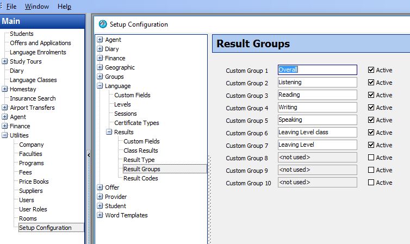Select Result Codes in the tree
The image size is (410, 244).
141,178
